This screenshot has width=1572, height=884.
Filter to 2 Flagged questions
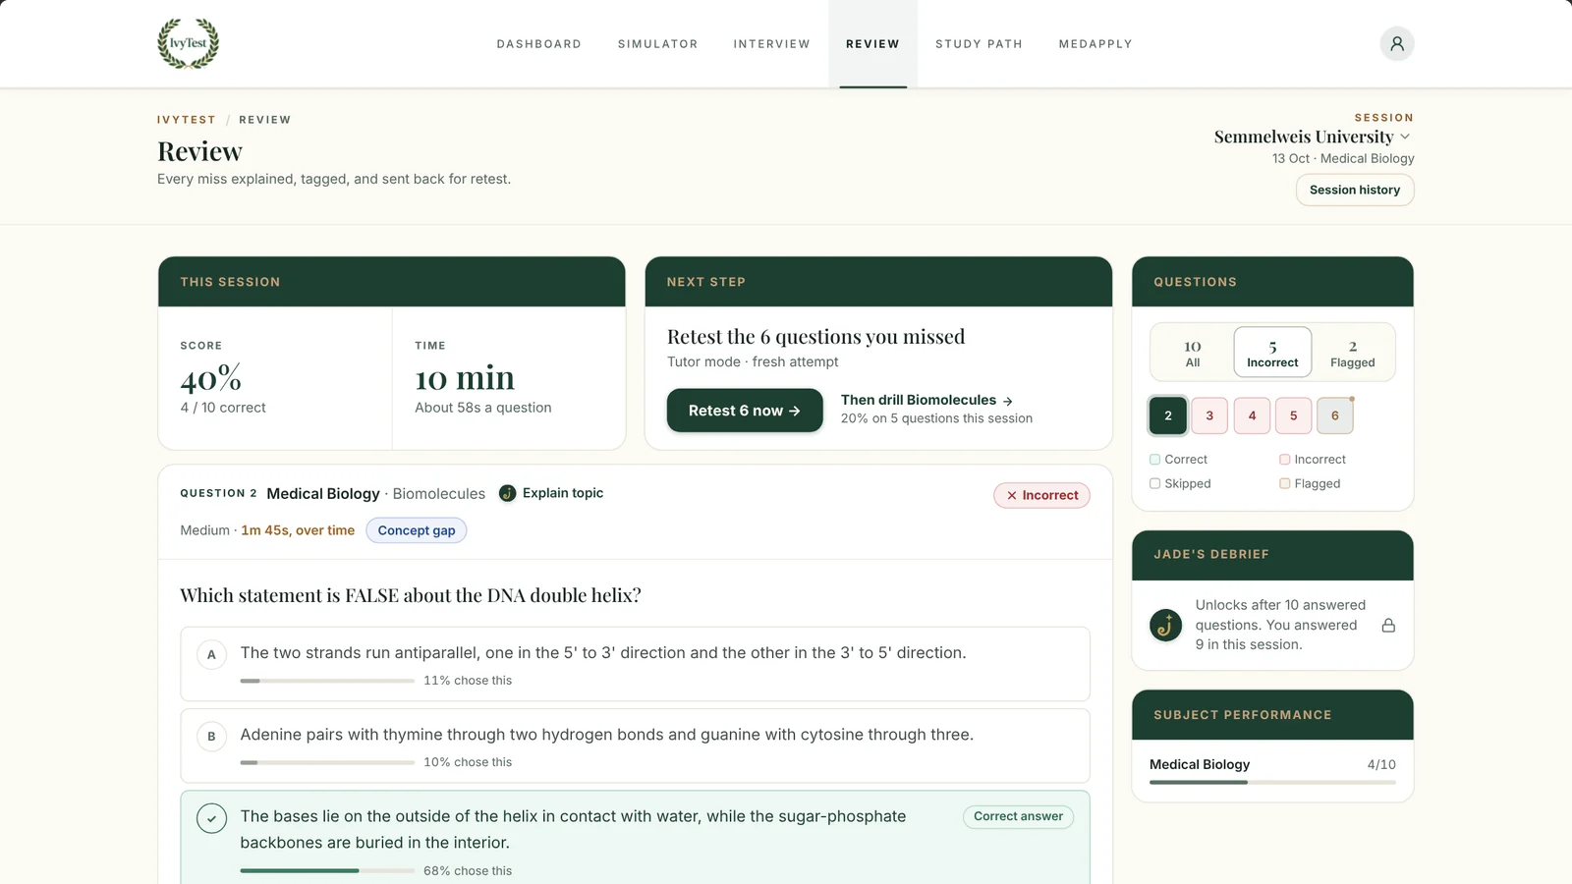click(x=1352, y=353)
